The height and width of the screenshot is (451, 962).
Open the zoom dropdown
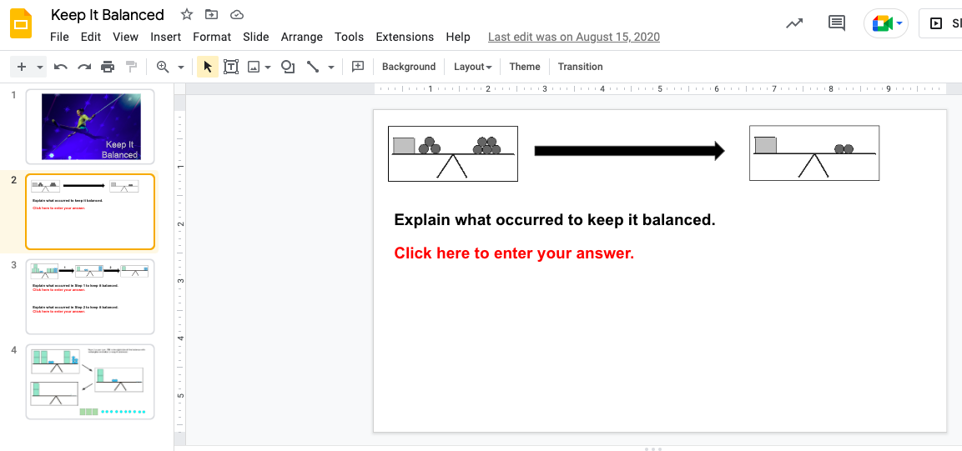tap(180, 68)
